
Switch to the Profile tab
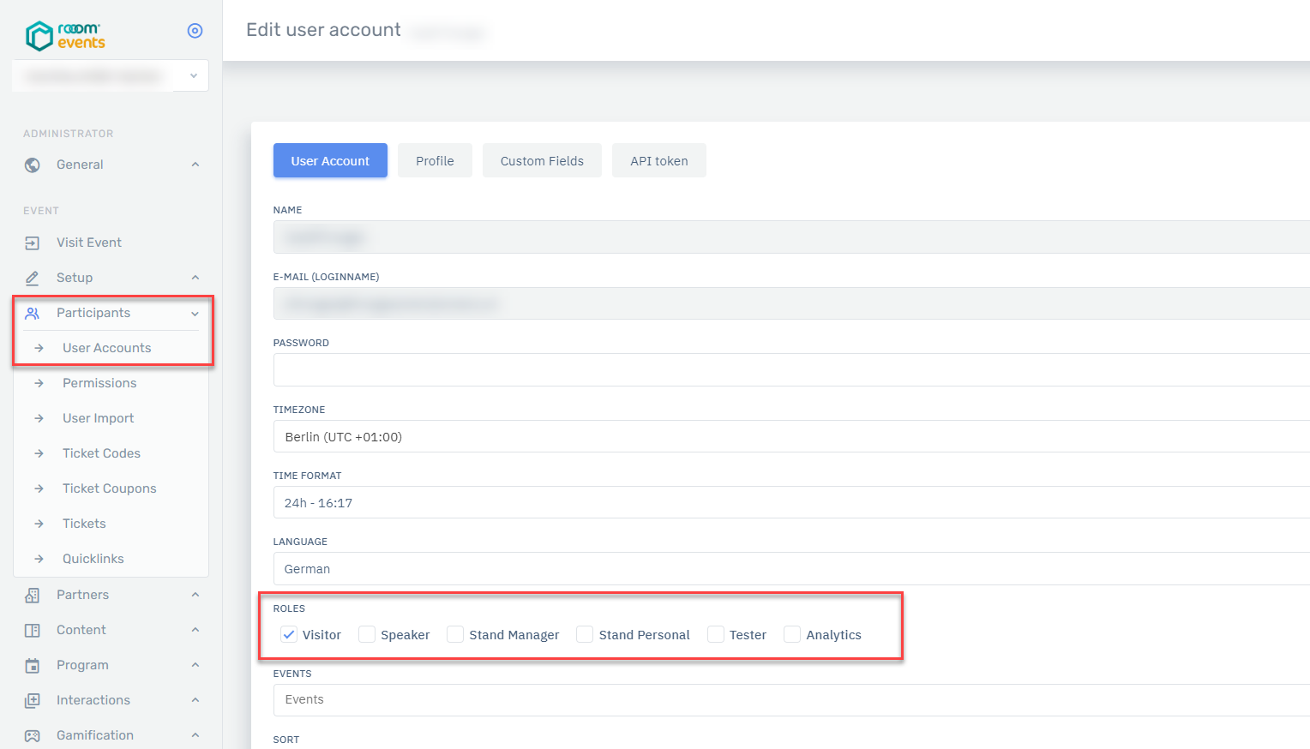tap(435, 161)
